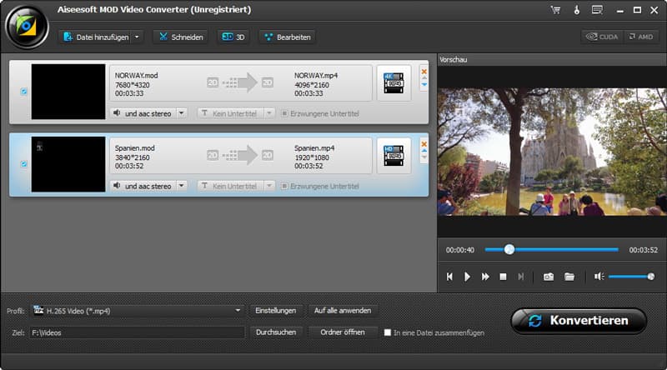
Task: Click the Spanien.mod file name
Action: (x=135, y=148)
